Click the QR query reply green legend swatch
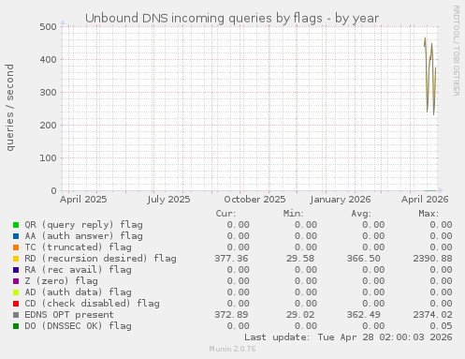465x359 pixels. point(16,225)
